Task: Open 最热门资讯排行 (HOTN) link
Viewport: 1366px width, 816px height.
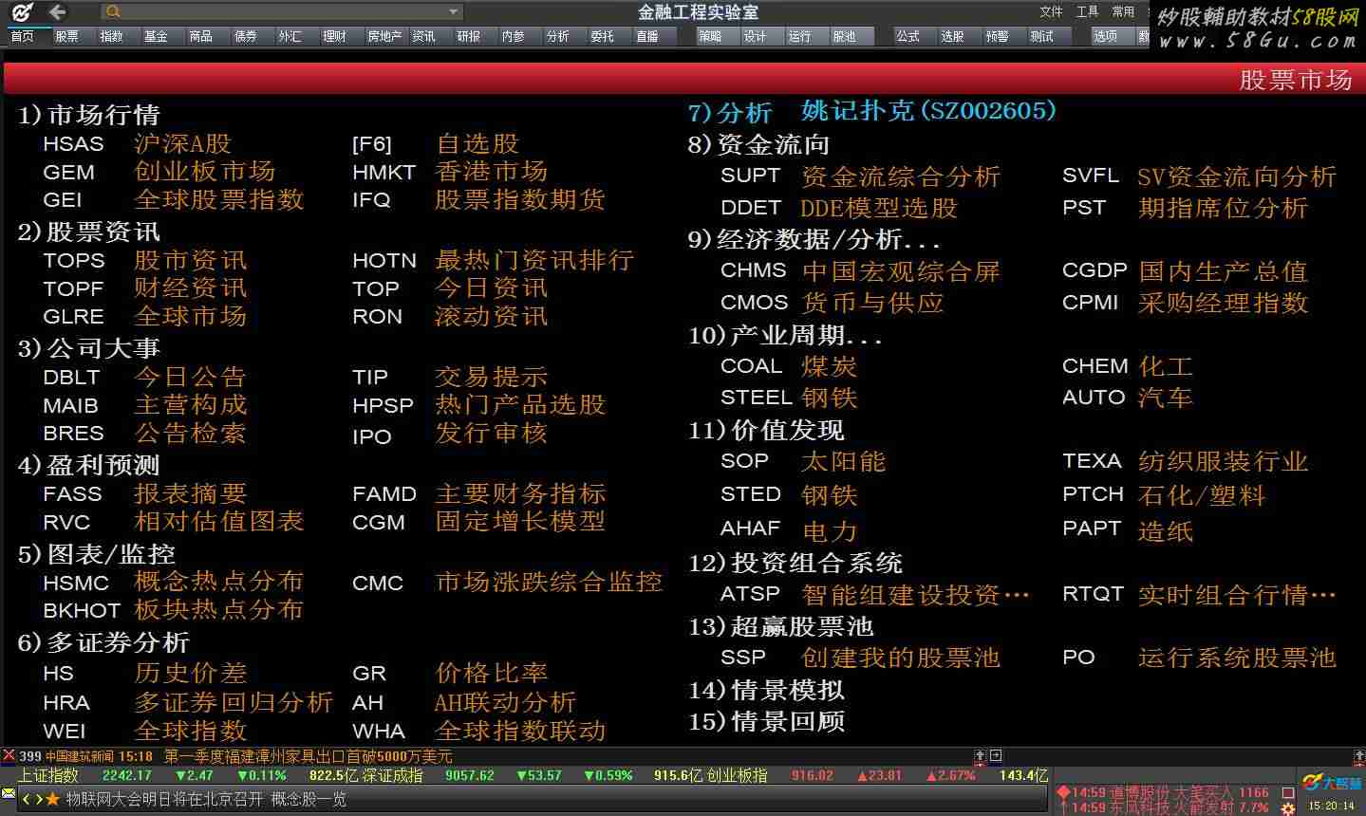Action: tap(534, 260)
